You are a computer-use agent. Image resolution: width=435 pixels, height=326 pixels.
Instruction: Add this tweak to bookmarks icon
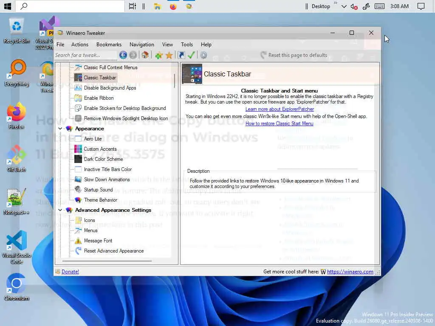pyautogui.click(x=159, y=55)
